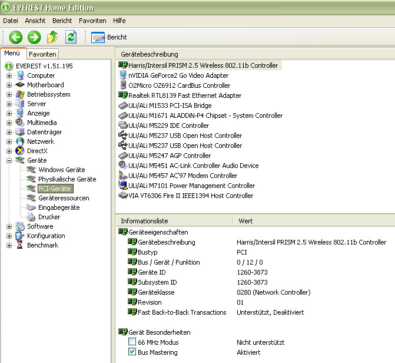
Task: Select Drucker in the tree
Action: [49, 217]
